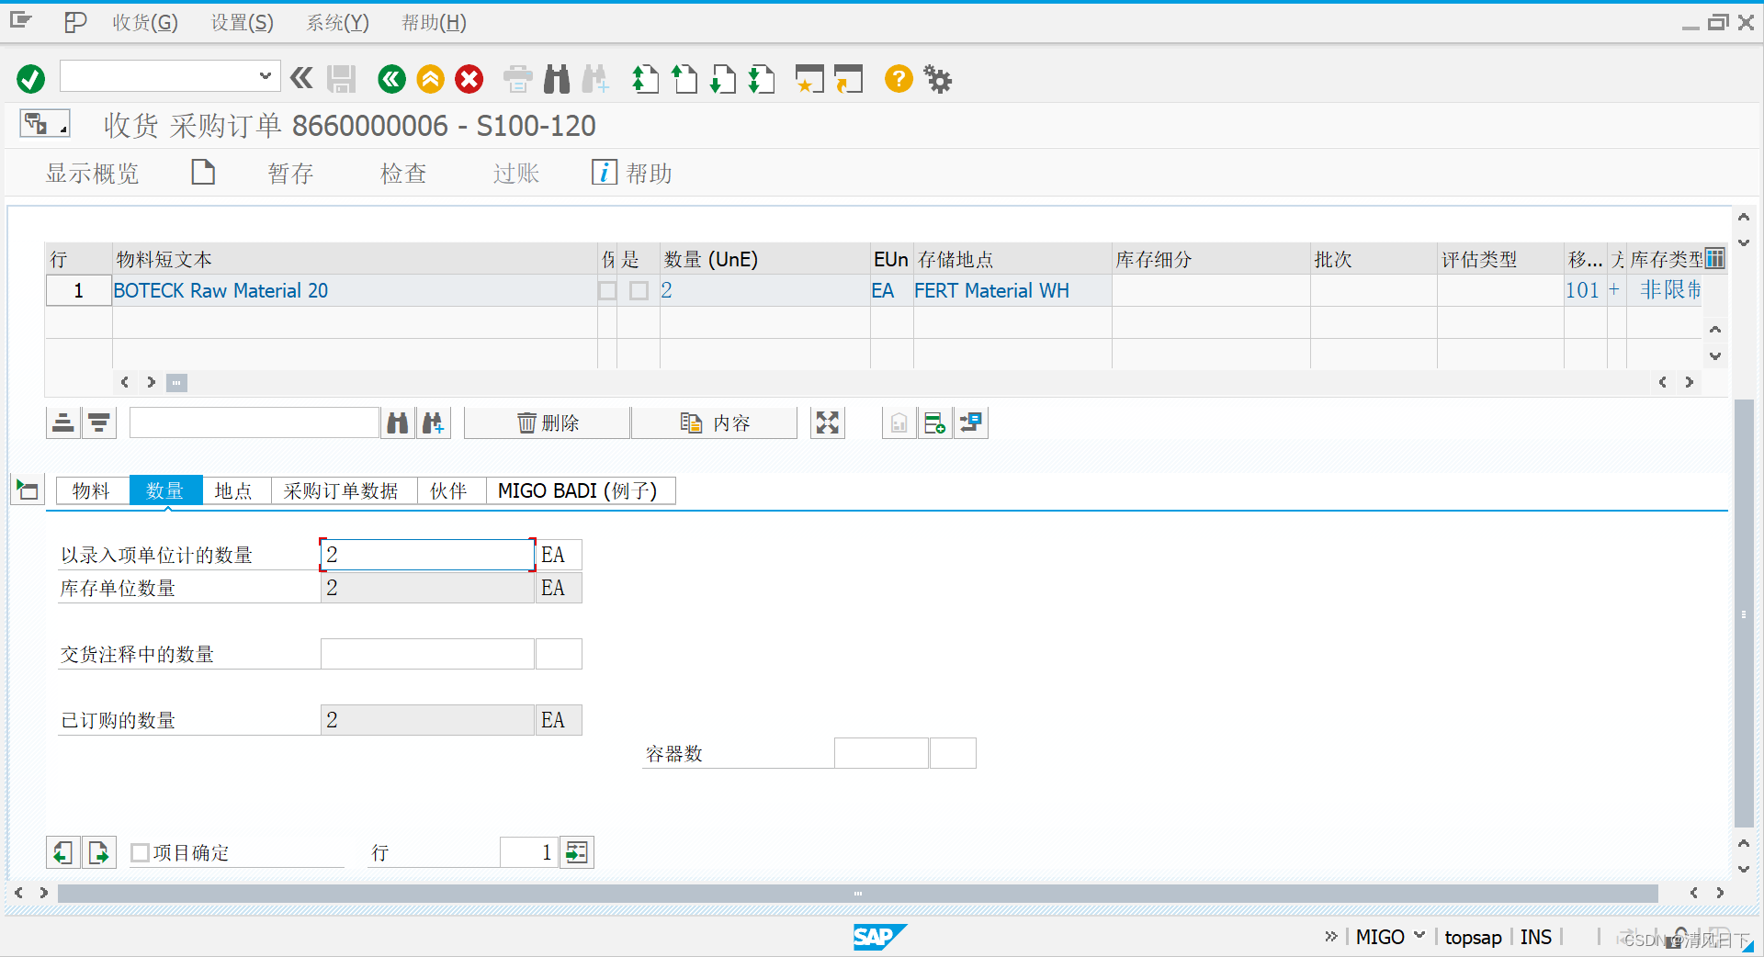This screenshot has height=957, width=1764.
Task: Click the new document icon beside 显示概览
Action: [x=203, y=172]
